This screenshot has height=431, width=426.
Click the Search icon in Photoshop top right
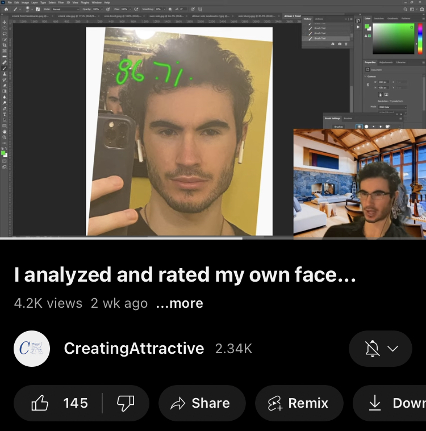coord(406,9)
